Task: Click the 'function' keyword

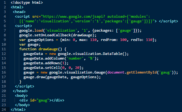Action: tap(28, 49)
